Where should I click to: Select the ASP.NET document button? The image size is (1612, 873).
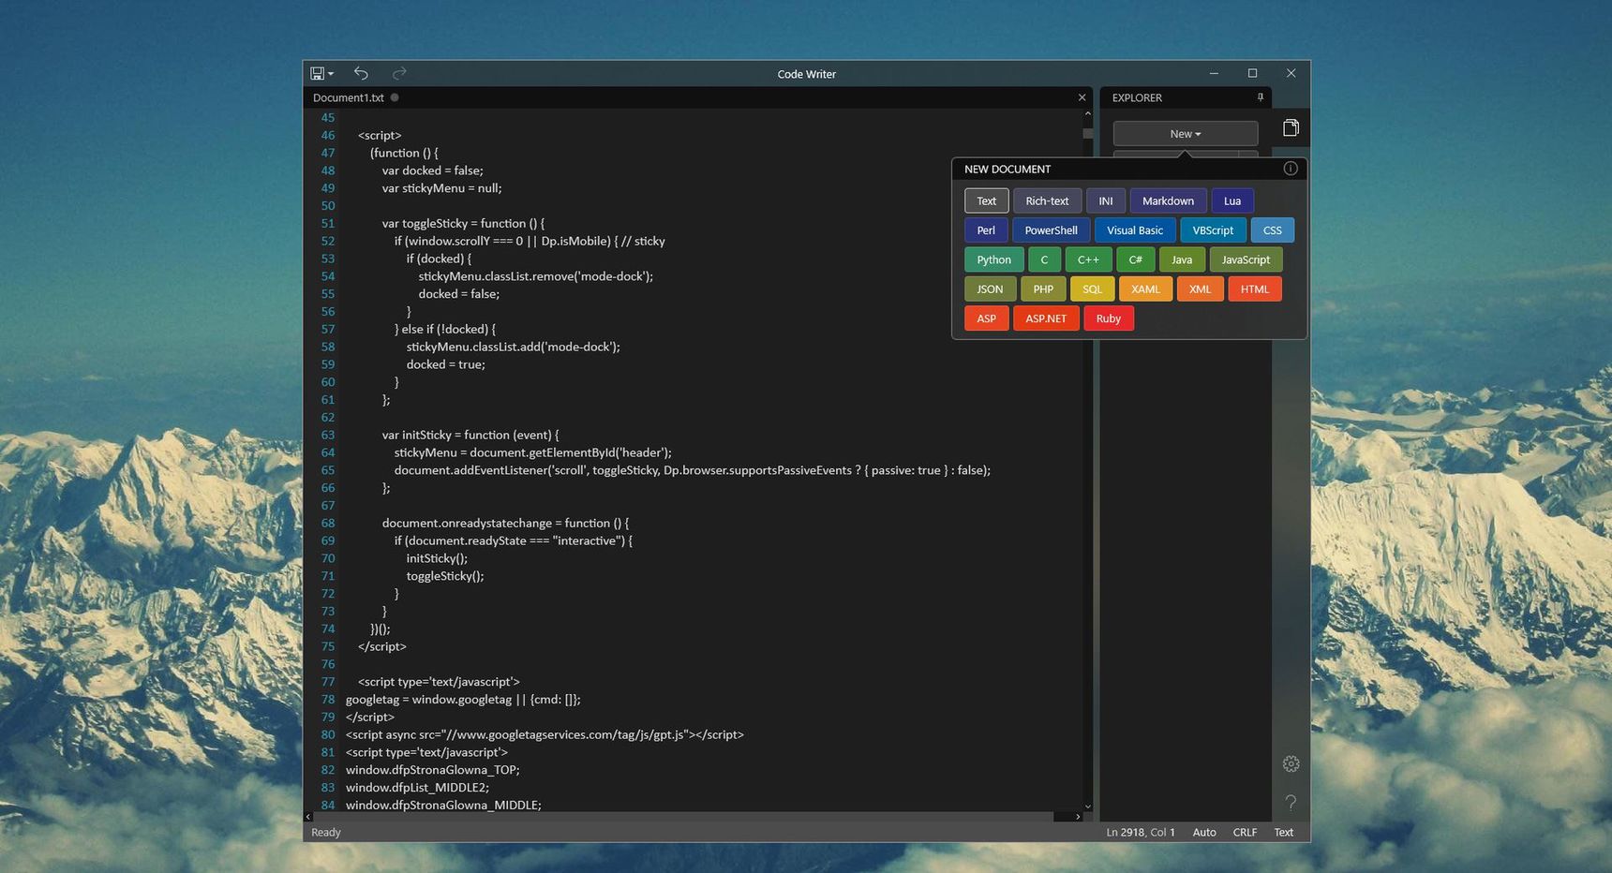1046,318
